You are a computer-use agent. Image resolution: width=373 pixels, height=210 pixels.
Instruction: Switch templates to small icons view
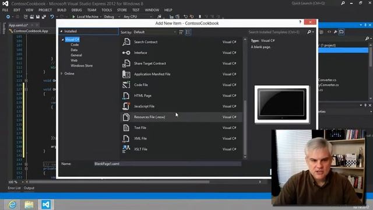(181, 32)
